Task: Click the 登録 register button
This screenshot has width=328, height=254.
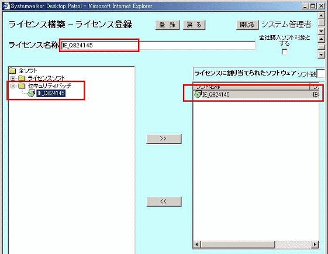Action: coord(167,25)
